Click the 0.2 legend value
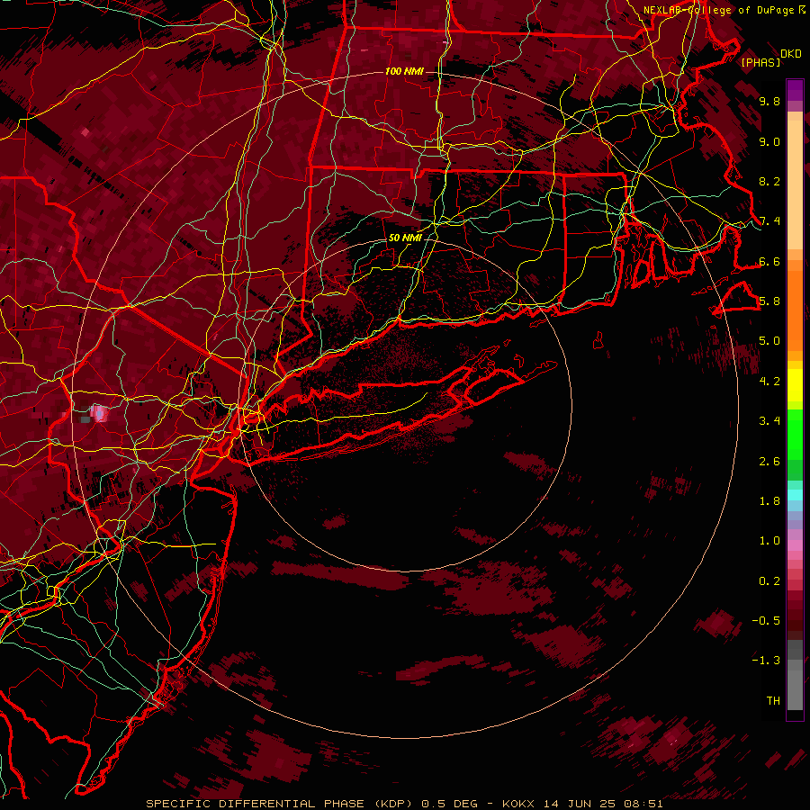Screen dimensions: 810x810 769,581
